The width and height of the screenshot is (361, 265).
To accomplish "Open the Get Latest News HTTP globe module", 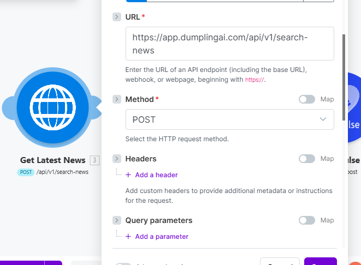I will 53,107.
